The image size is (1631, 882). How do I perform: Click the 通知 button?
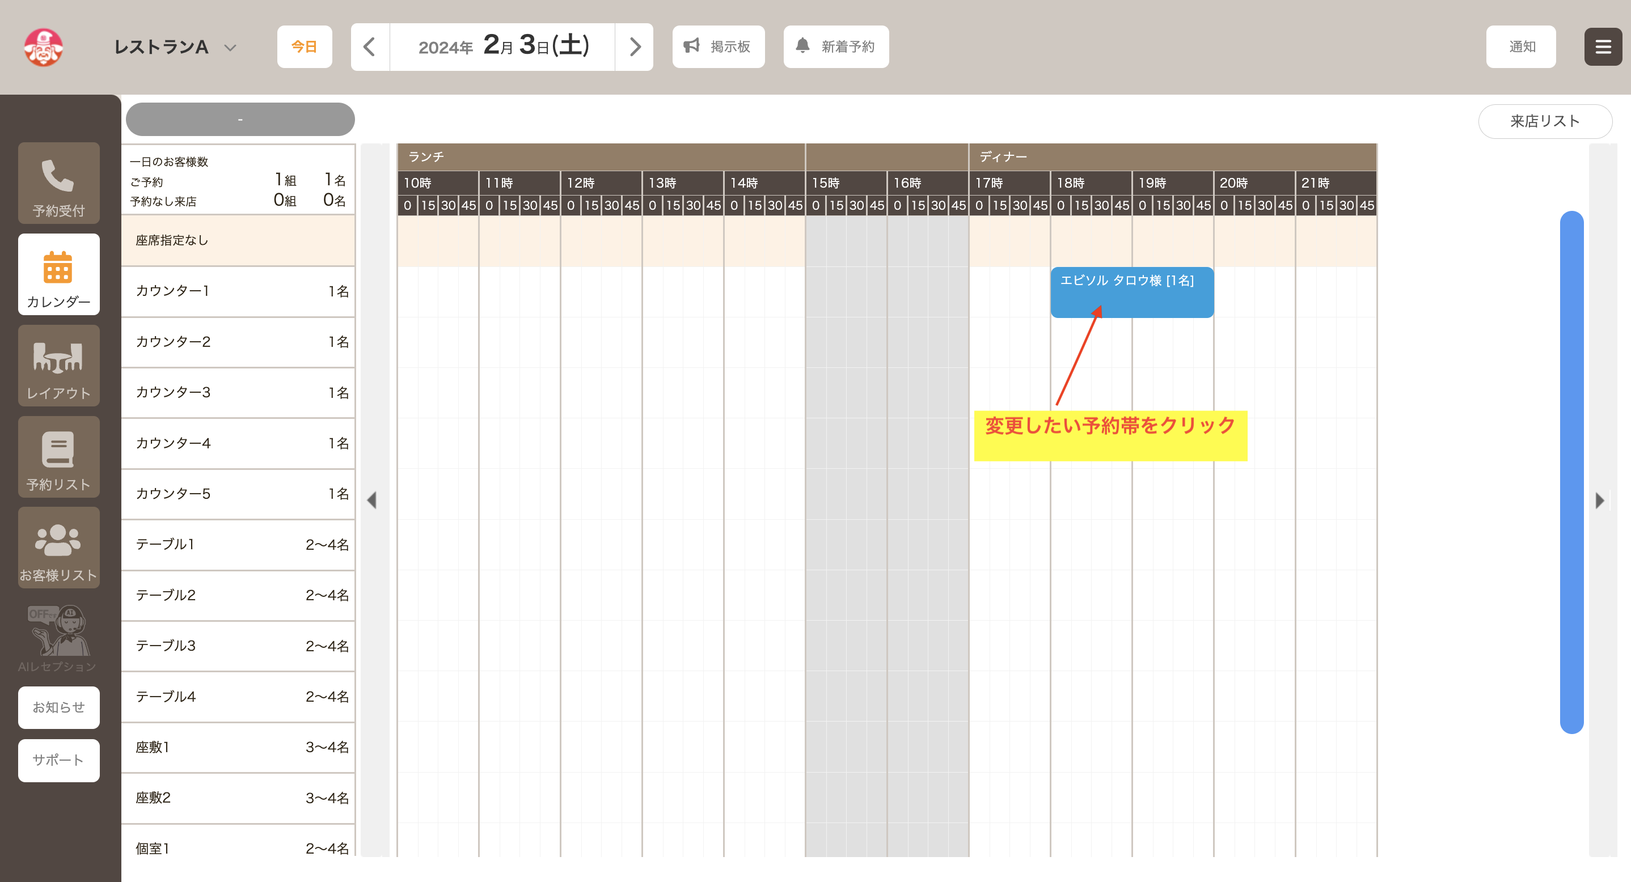click(x=1521, y=47)
